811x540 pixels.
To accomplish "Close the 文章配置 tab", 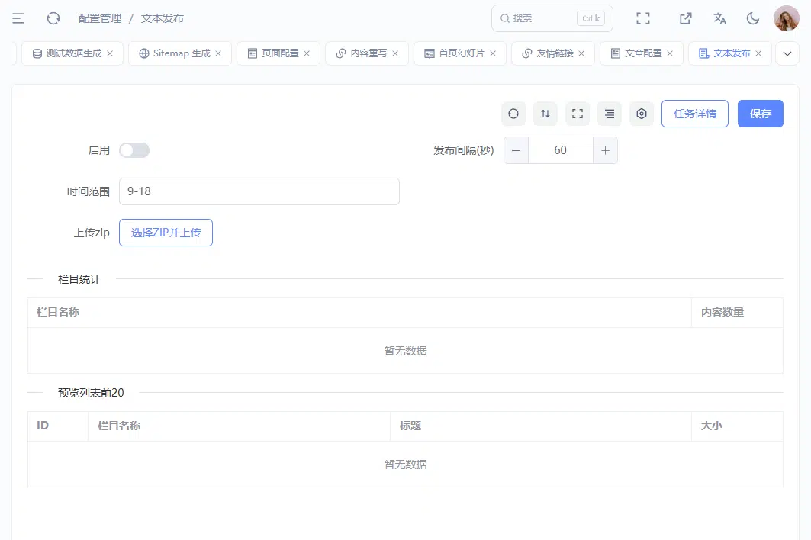I will (x=670, y=53).
